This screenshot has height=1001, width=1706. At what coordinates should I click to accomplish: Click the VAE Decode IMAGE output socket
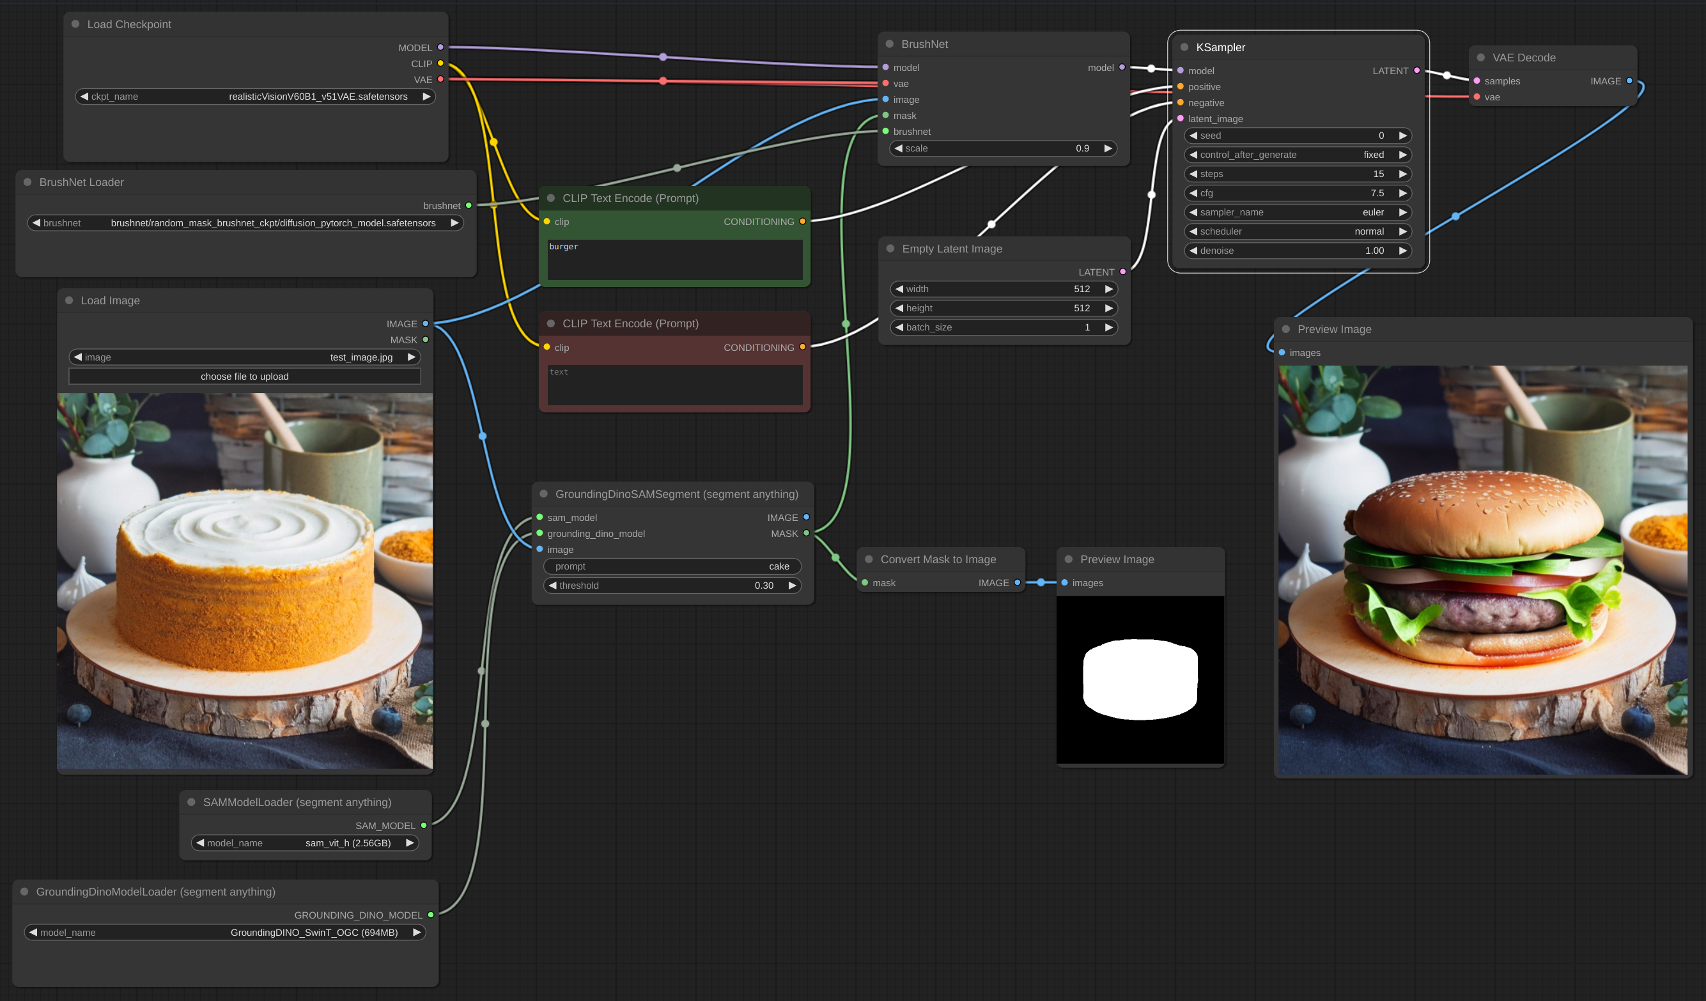click(1629, 81)
